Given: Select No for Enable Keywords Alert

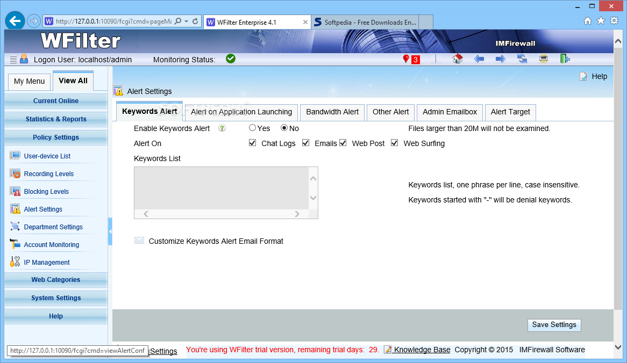Looking at the screenshot, I should pyautogui.click(x=284, y=128).
